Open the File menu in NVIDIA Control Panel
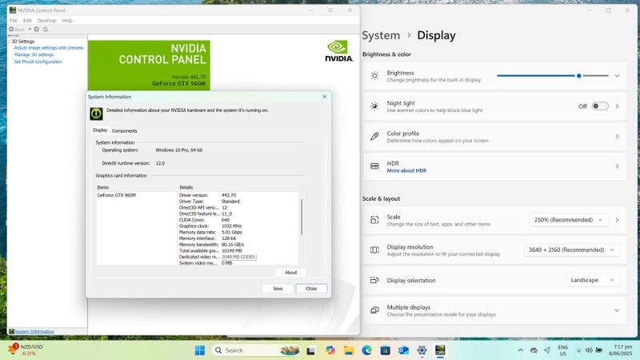 14,21
